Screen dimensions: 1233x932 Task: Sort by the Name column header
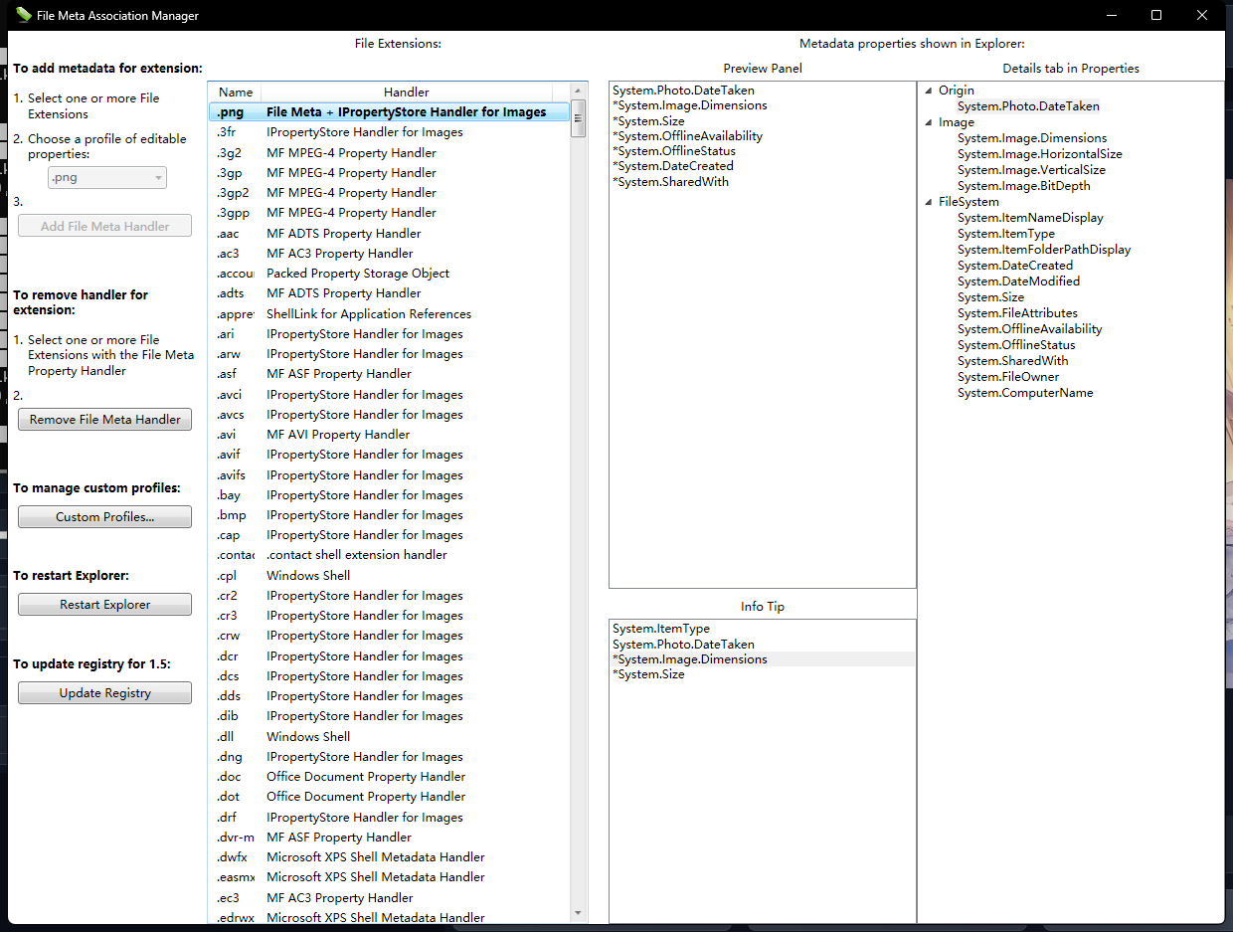(x=236, y=93)
